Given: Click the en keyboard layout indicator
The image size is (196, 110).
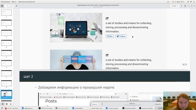Looking at the screenshot, I should (x=168, y=2).
